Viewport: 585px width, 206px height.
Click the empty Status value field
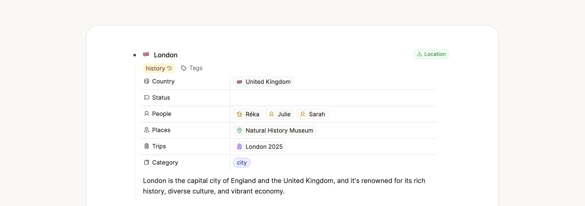coord(332,98)
